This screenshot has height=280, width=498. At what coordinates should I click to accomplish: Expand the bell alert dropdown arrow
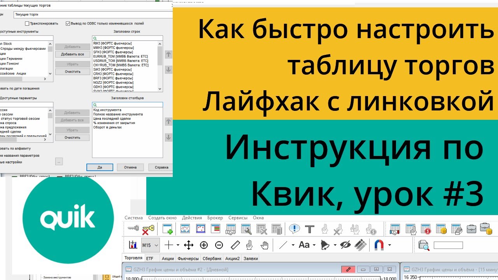tap(335, 245)
